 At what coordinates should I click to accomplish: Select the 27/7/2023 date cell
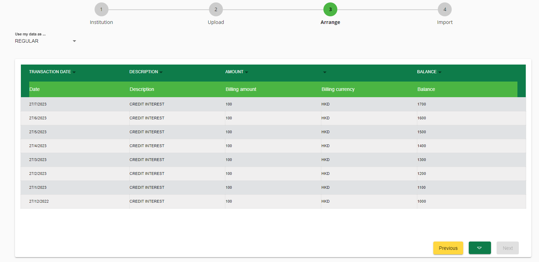point(38,104)
